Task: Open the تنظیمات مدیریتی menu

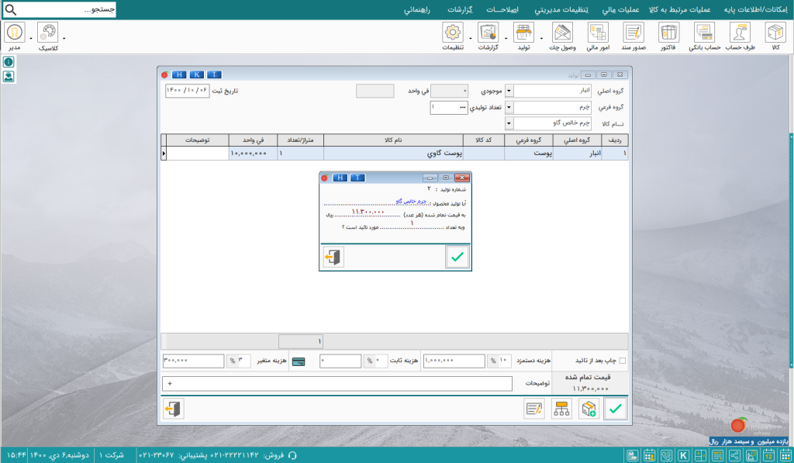Action: coord(561,9)
